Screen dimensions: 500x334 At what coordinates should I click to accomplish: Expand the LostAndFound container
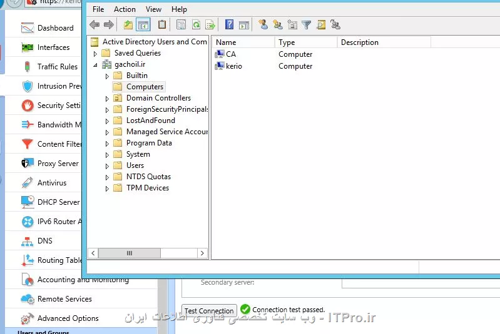pos(107,121)
